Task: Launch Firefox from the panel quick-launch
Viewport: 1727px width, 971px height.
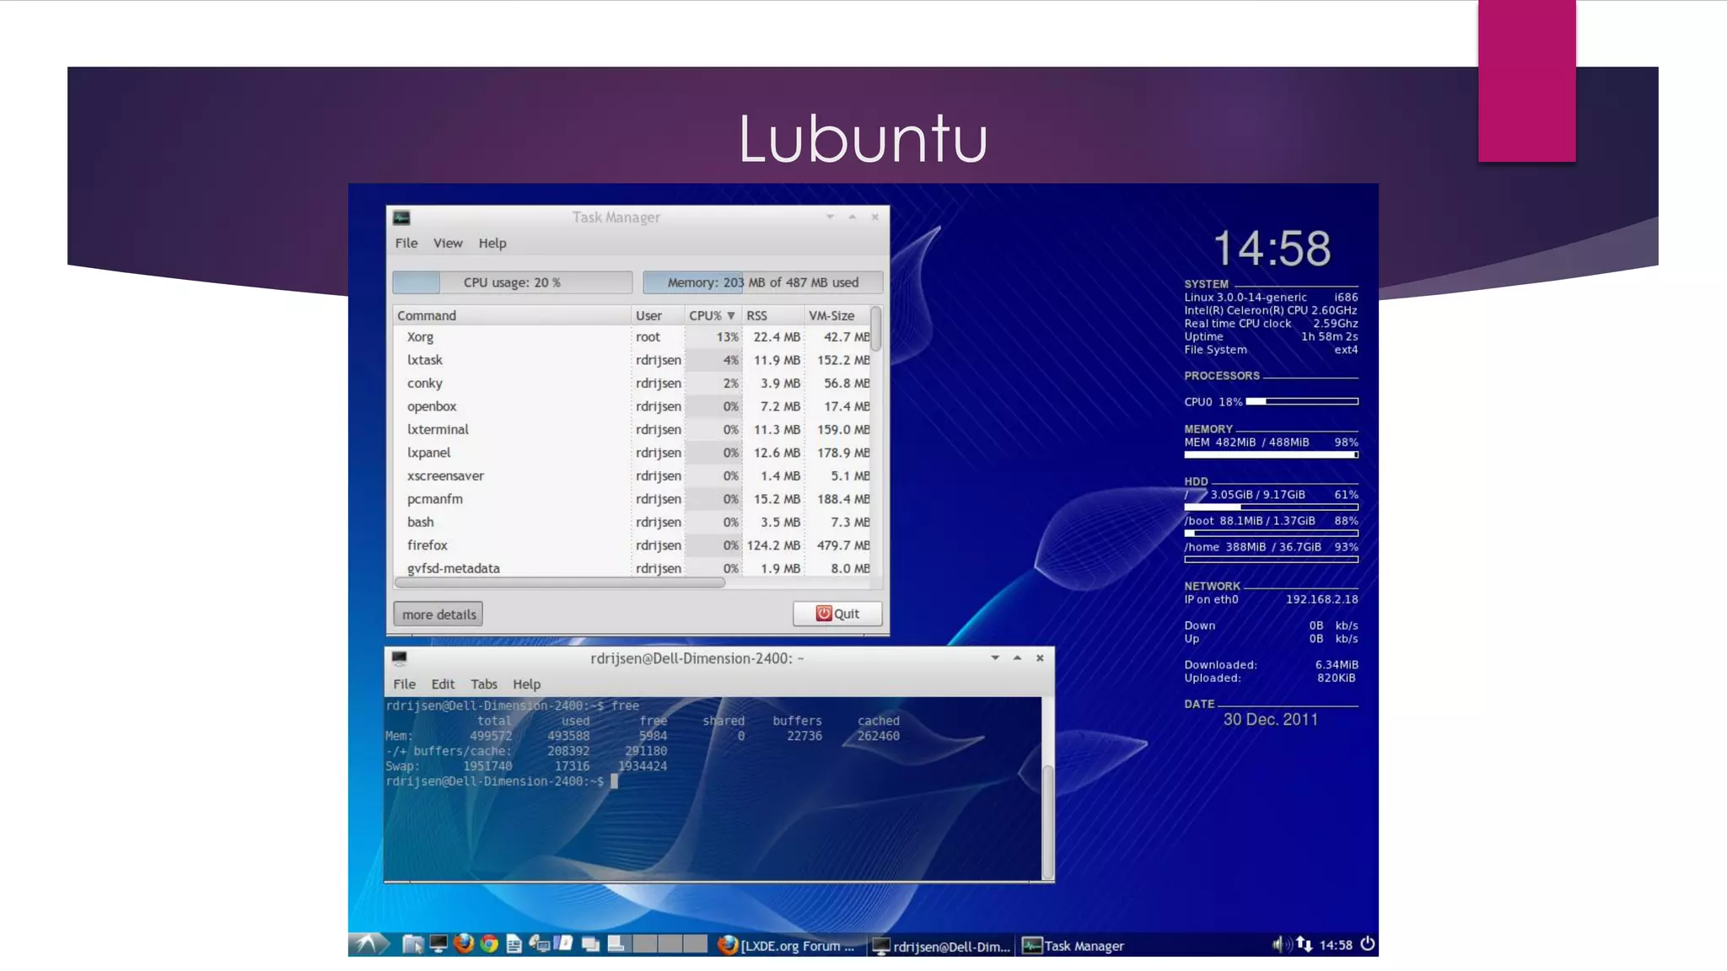Action: tap(464, 944)
